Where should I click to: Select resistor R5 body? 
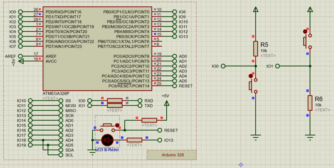click(x=256, y=48)
